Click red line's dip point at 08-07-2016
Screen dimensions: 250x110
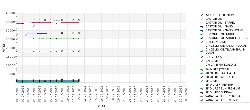click(56, 23)
